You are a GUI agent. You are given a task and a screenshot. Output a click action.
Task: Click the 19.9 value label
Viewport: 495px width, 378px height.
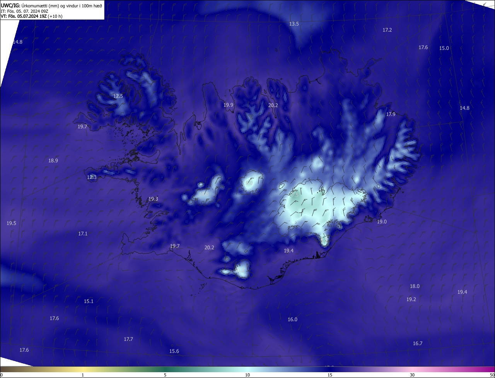[228, 105]
